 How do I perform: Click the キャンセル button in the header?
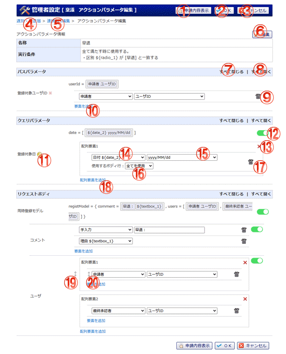coord(253,10)
